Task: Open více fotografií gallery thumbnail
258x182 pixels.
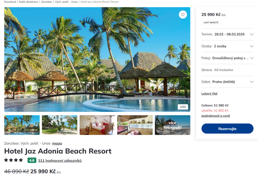Action: tap(172, 125)
